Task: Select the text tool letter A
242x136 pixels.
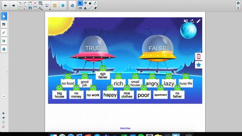Action: (85, 8)
